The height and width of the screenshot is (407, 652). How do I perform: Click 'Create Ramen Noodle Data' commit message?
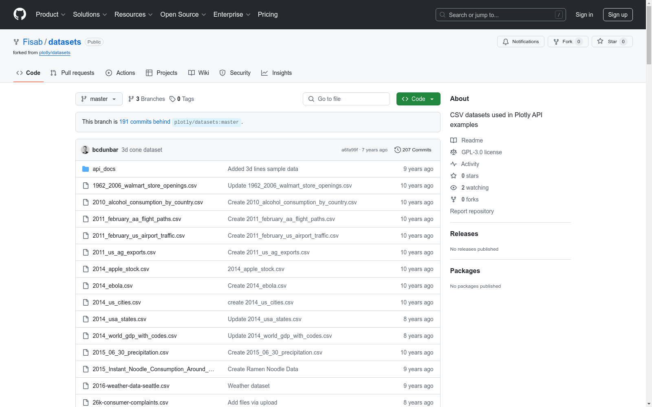(x=263, y=369)
